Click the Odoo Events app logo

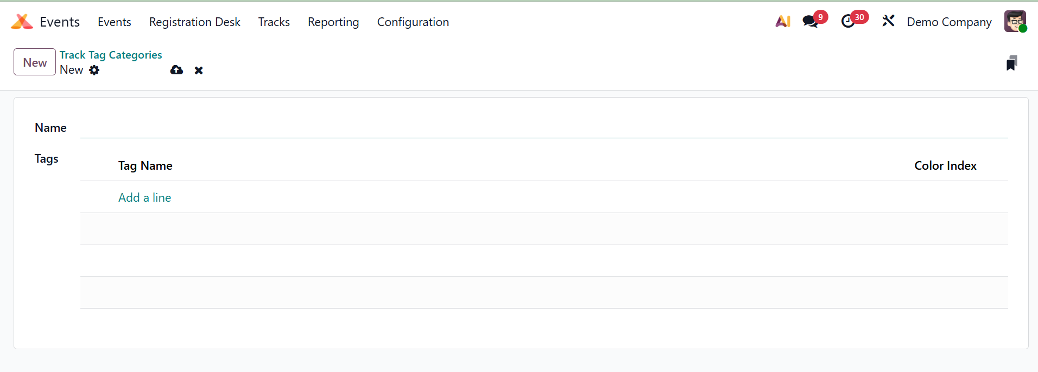(22, 22)
